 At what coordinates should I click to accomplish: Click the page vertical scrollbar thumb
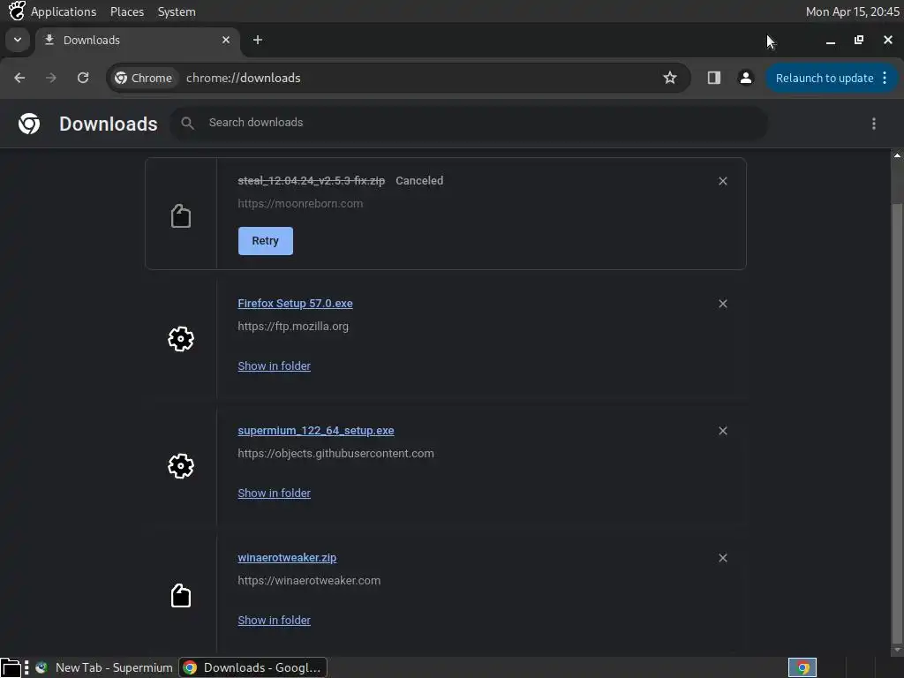pos(897,422)
